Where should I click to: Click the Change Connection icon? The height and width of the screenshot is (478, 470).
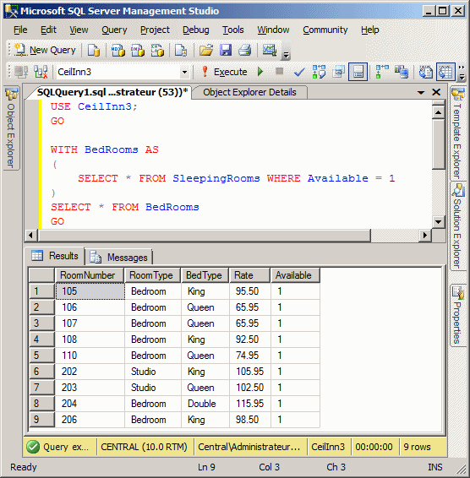(41, 73)
